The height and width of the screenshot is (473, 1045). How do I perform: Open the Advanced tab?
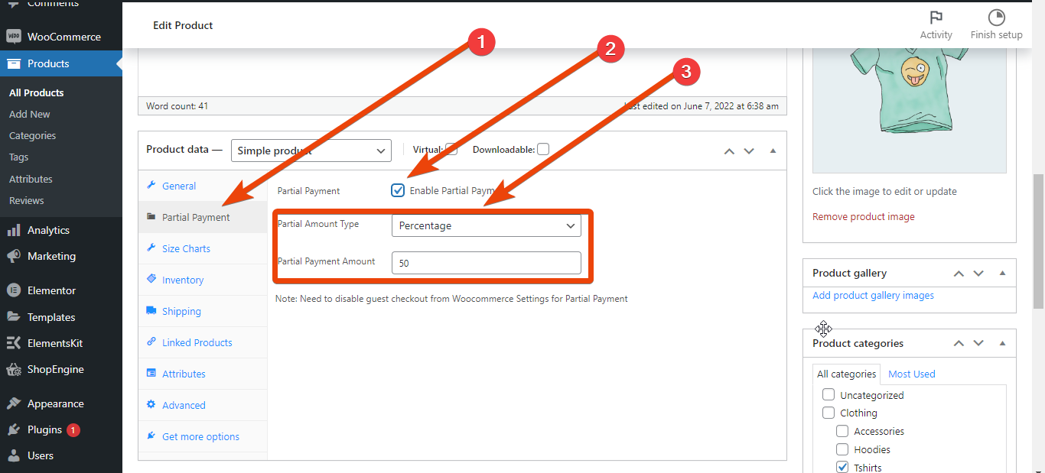click(x=203, y=405)
